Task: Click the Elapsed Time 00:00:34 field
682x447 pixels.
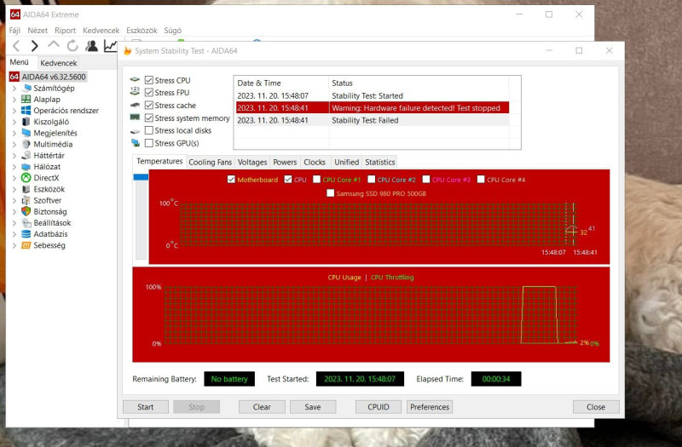Action: (496, 379)
